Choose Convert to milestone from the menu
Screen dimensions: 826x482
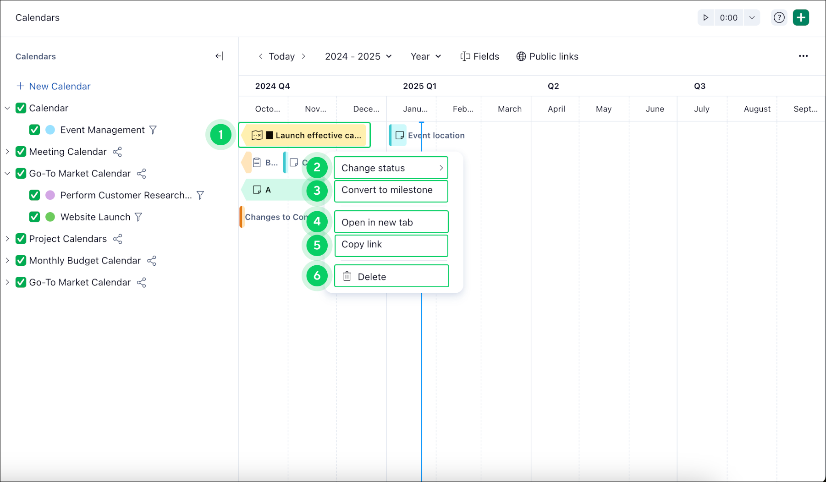[391, 190]
